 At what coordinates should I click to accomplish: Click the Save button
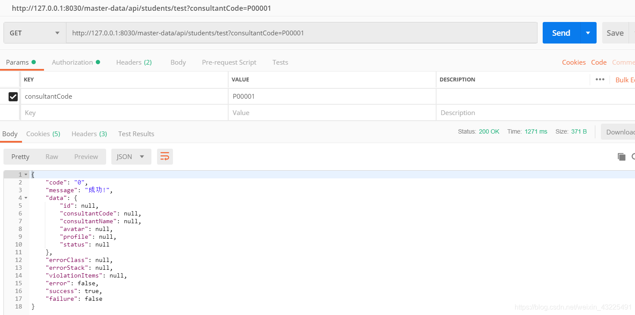pyautogui.click(x=615, y=33)
